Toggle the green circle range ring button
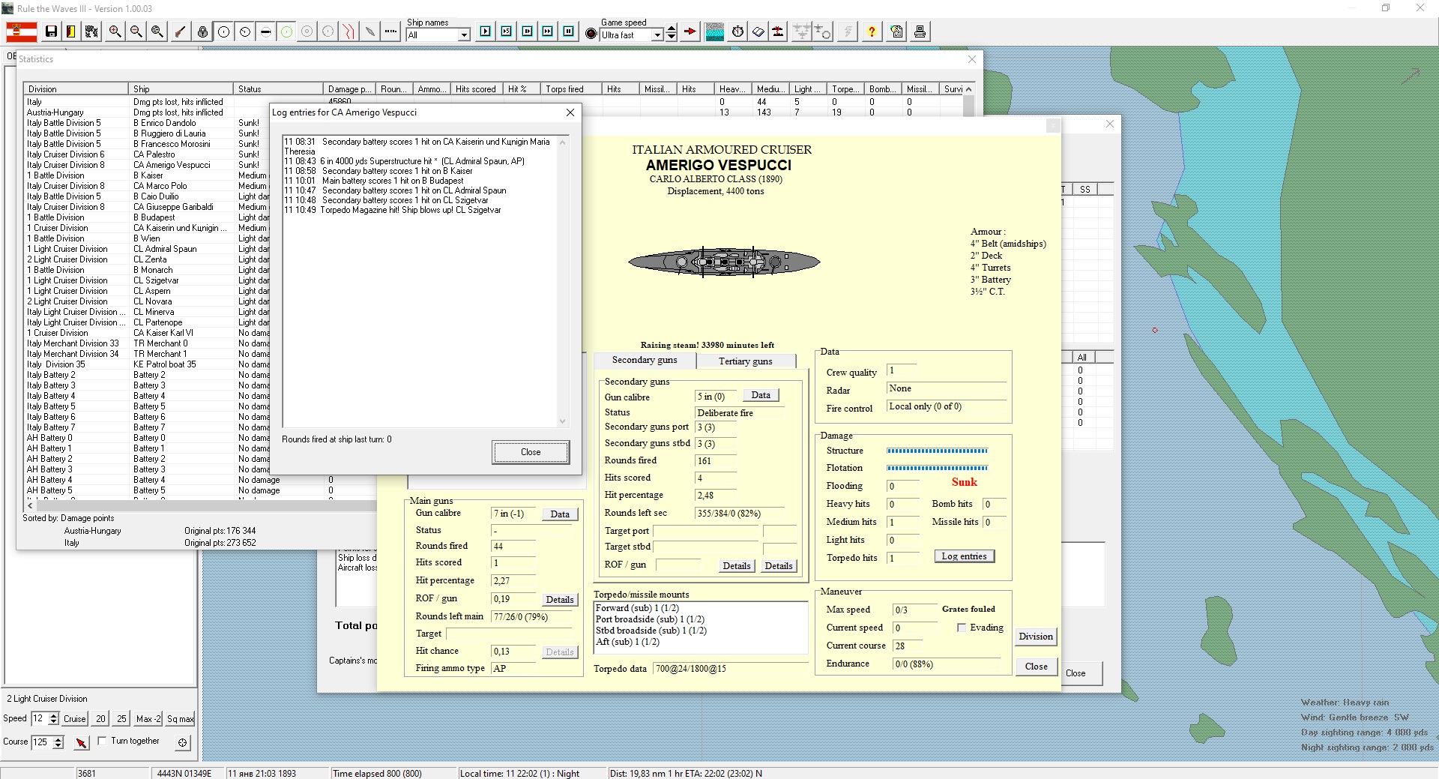1439x779 pixels. tap(286, 31)
